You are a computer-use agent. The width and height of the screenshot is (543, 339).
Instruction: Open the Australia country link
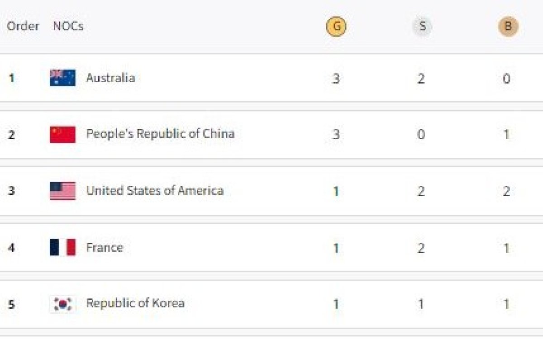coord(110,78)
